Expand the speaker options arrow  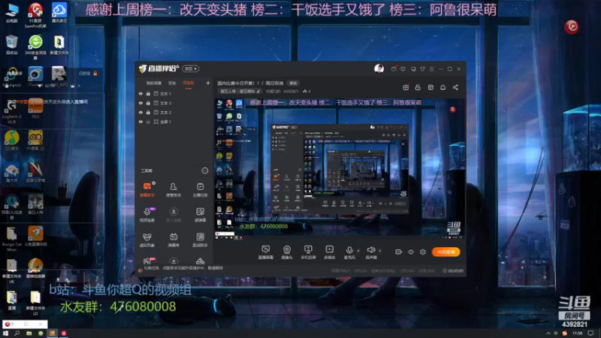pos(380,251)
